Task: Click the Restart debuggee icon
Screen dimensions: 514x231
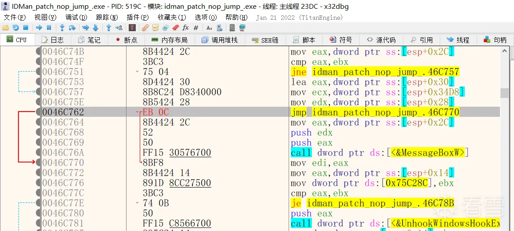Action: coord(15,28)
